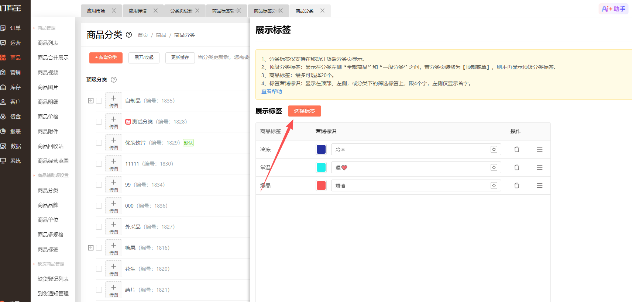Click the 选择标签 button
The width and height of the screenshot is (632, 302).
coord(305,111)
